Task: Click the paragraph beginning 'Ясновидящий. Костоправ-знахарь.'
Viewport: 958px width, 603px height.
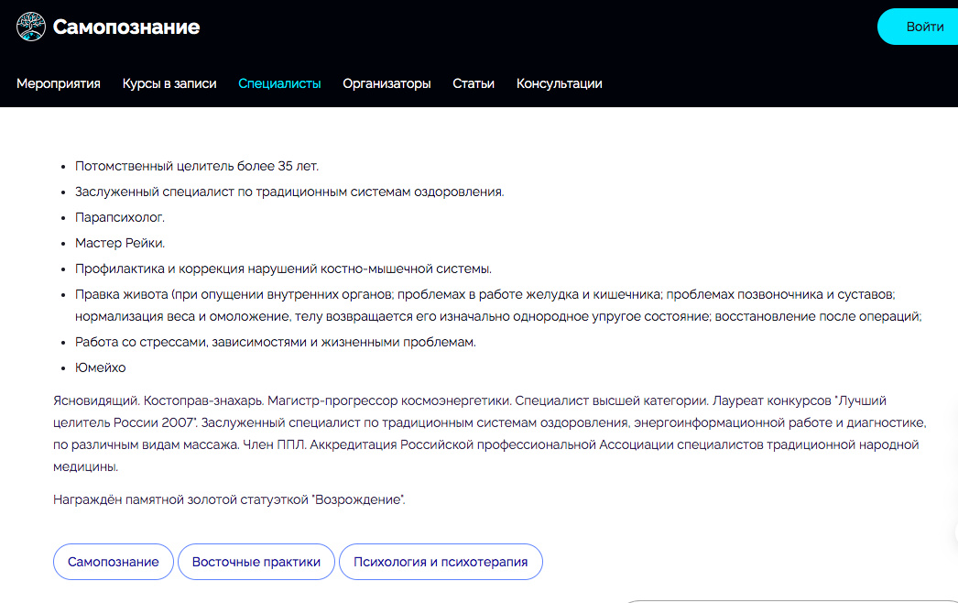Action: click(490, 433)
